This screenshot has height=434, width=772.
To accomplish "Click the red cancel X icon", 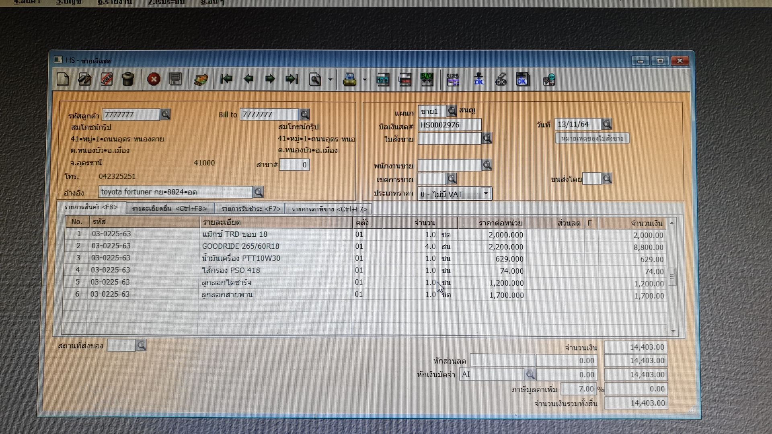I will (154, 79).
